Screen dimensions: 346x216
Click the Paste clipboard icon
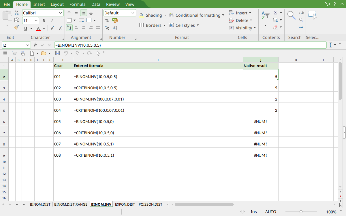coord(7,15)
